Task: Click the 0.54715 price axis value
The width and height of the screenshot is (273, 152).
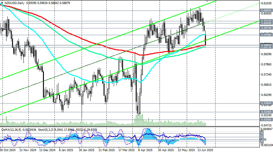Action: tap(266, 125)
